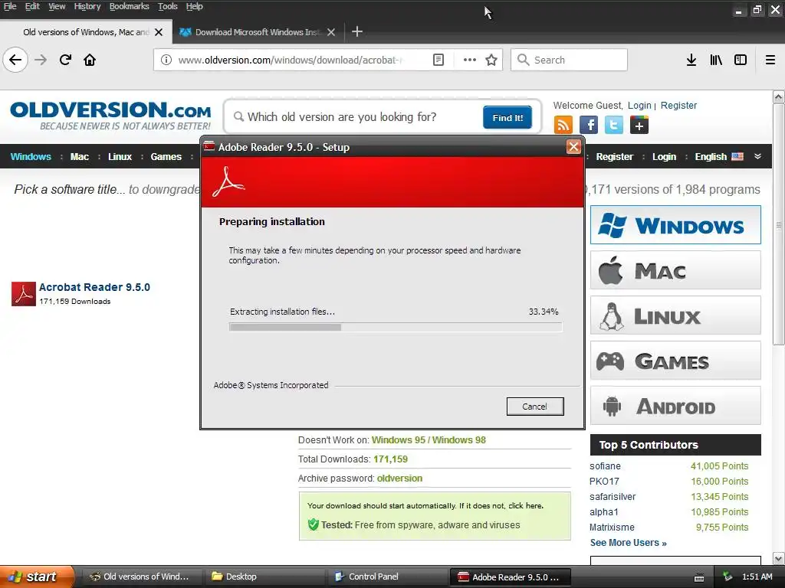Click the green Tested shield icon

pyautogui.click(x=314, y=524)
